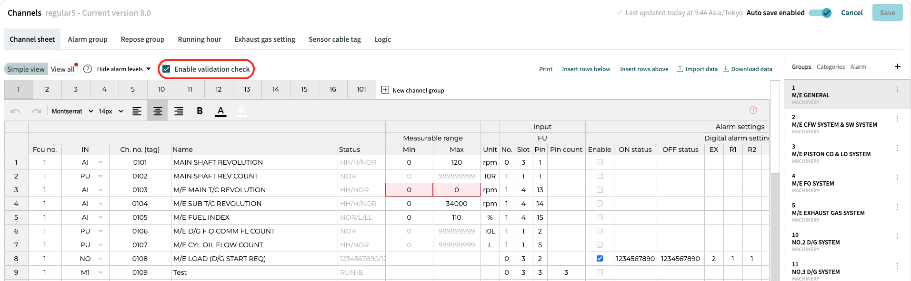911x281 pixels.
Task: Click the align right icon
Action: (179, 111)
